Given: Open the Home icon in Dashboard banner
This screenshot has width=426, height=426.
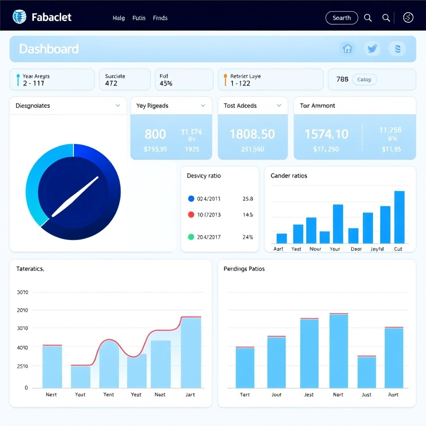Looking at the screenshot, I should click(347, 49).
